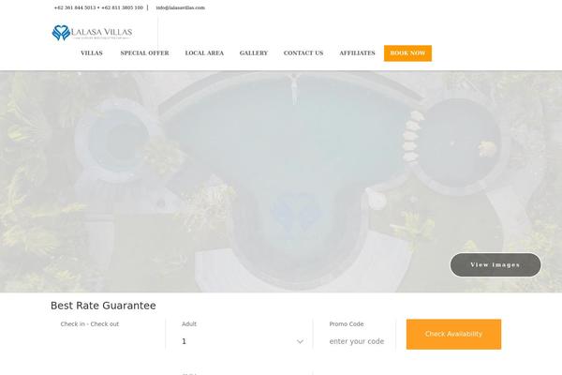Screen dimensions: 562x375
Task: Go to the Contact Us page
Action: click(x=303, y=53)
